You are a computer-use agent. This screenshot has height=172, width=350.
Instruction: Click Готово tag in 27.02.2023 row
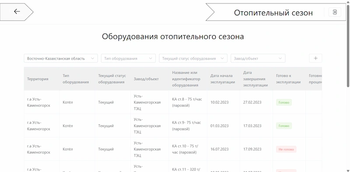point(284,102)
